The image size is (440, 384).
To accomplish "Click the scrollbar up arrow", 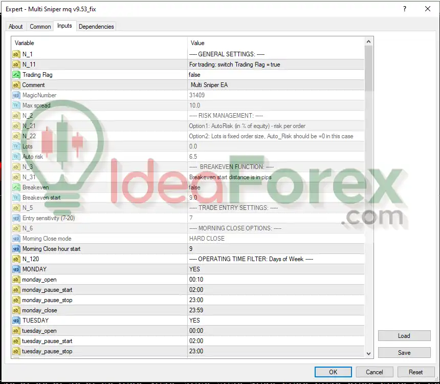I will tap(369, 41).
